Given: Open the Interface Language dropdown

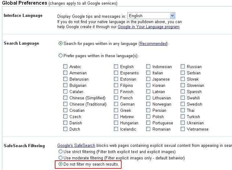Looking at the screenshot, I should [172, 16].
